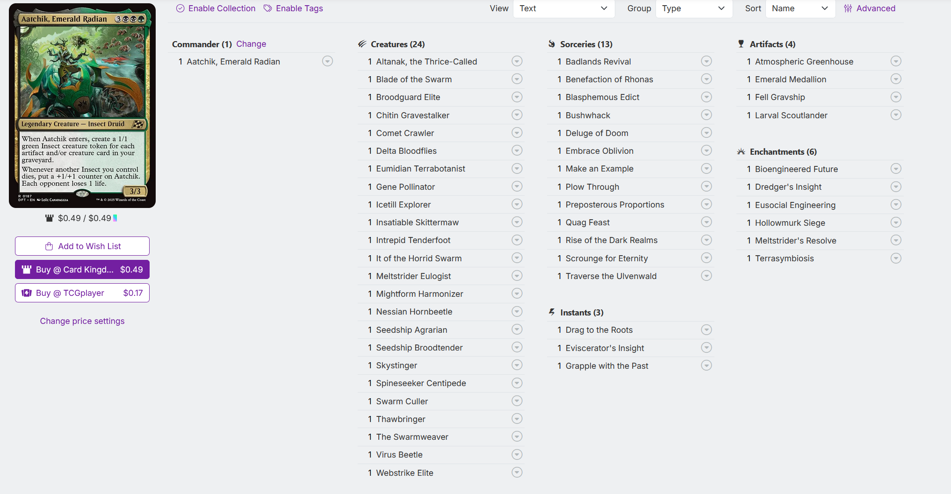Screen dimensions: 951x494
Task: Select Nessian Hornbeetle card name
Action: [414, 312]
